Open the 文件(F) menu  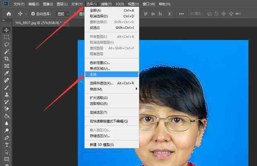click(x=19, y=4)
